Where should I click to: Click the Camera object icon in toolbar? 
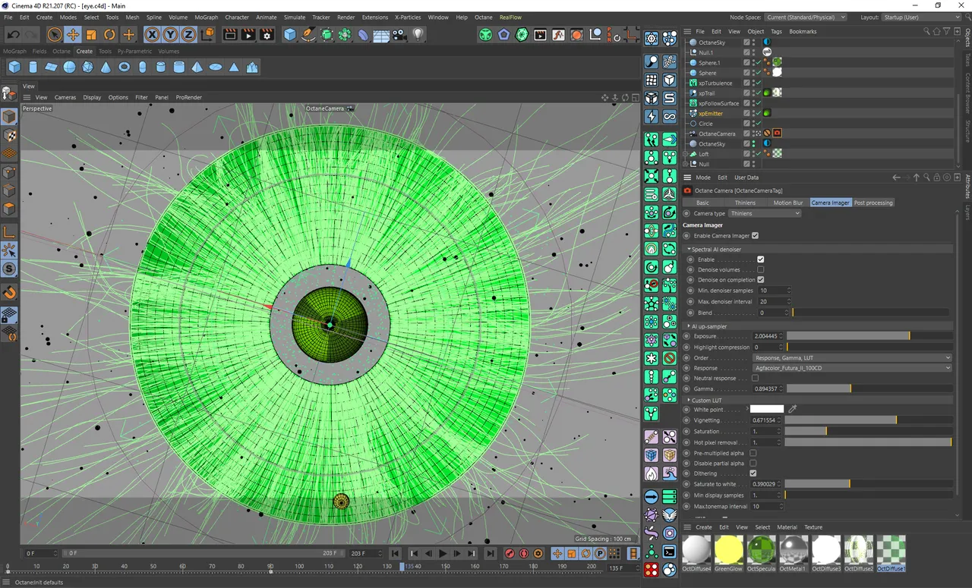399,34
